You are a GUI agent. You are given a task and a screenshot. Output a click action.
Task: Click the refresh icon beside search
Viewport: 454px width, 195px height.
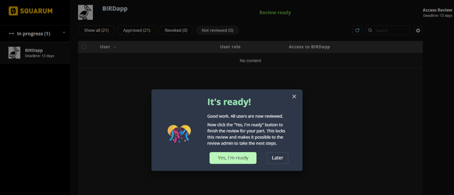357,30
